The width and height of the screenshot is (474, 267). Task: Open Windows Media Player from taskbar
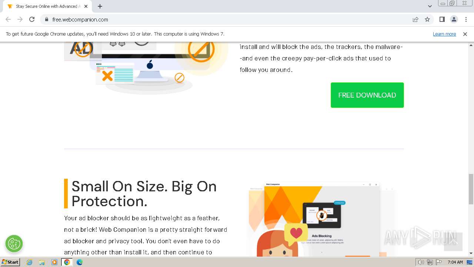point(54,262)
